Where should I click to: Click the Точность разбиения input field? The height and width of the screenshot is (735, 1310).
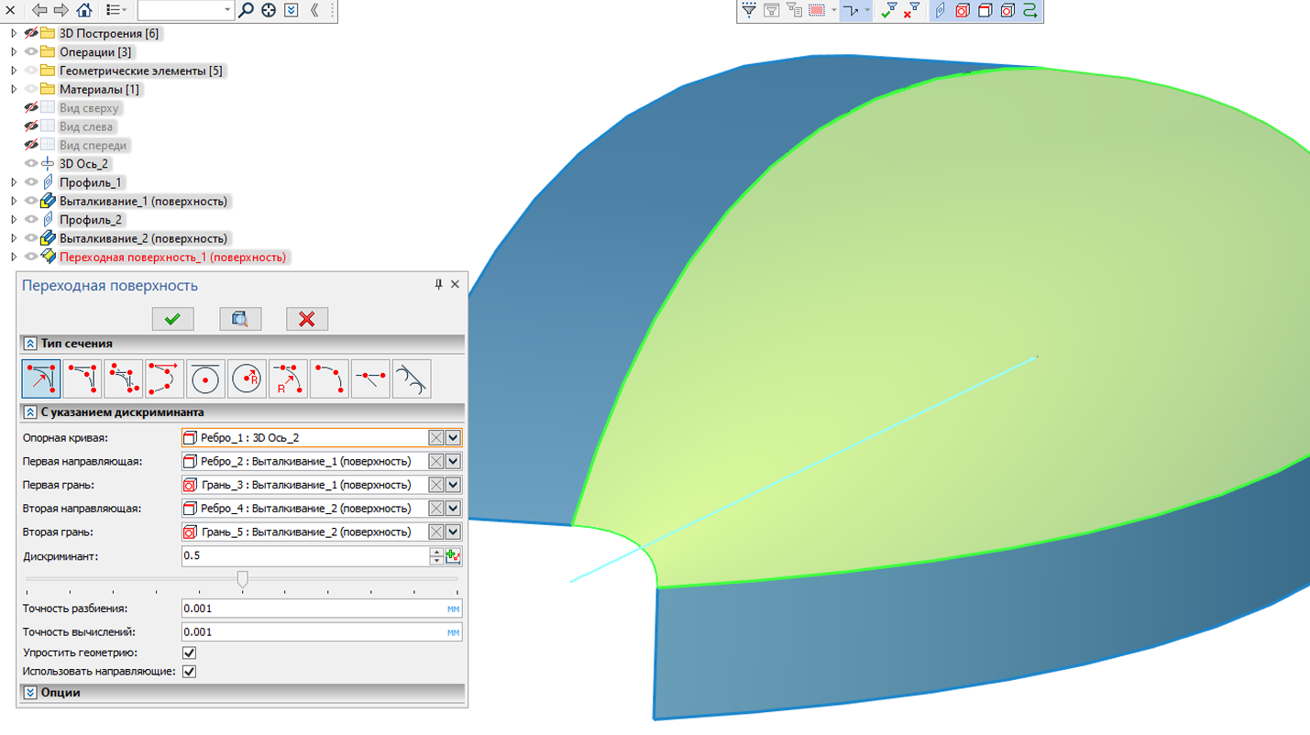322,609
